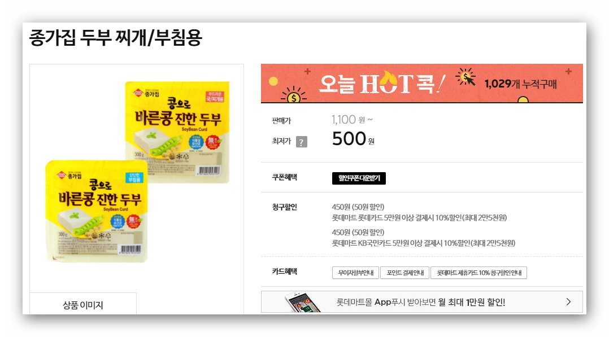Click the cursor sparkle icon in HOT콕 banner
This screenshot has width=609, height=337.
point(466,77)
